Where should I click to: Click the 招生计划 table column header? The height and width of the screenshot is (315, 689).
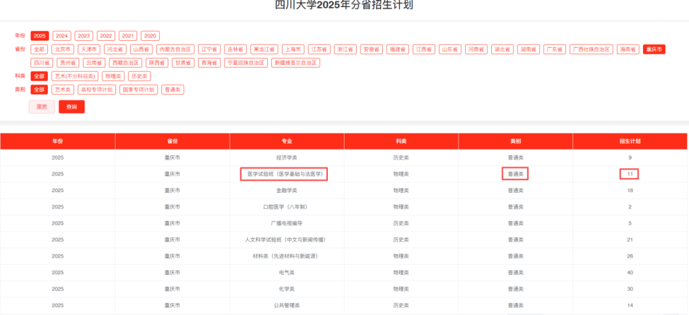[630, 141]
